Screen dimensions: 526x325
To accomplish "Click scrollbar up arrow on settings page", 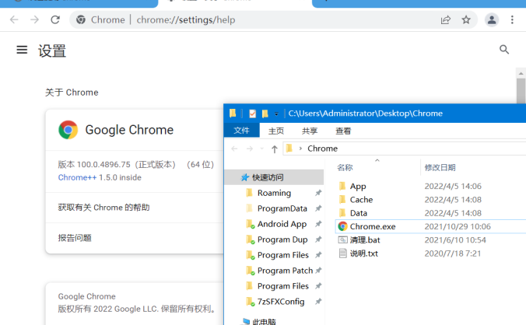I will pos(521,73).
